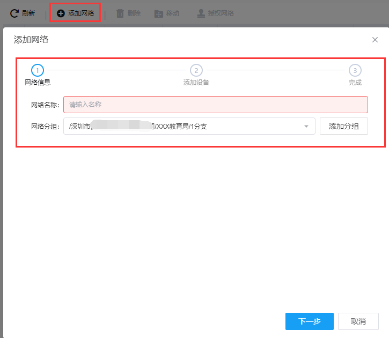Select the step 3 circle indicator
The height and width of the screenshot is (338, 389).
(x=355, y=70)
